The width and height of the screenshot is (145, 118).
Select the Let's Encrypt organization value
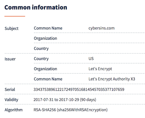click(100, 69)
